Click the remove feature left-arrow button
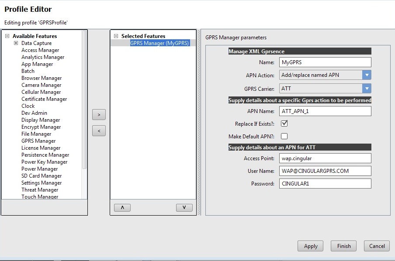 point(99,130)
